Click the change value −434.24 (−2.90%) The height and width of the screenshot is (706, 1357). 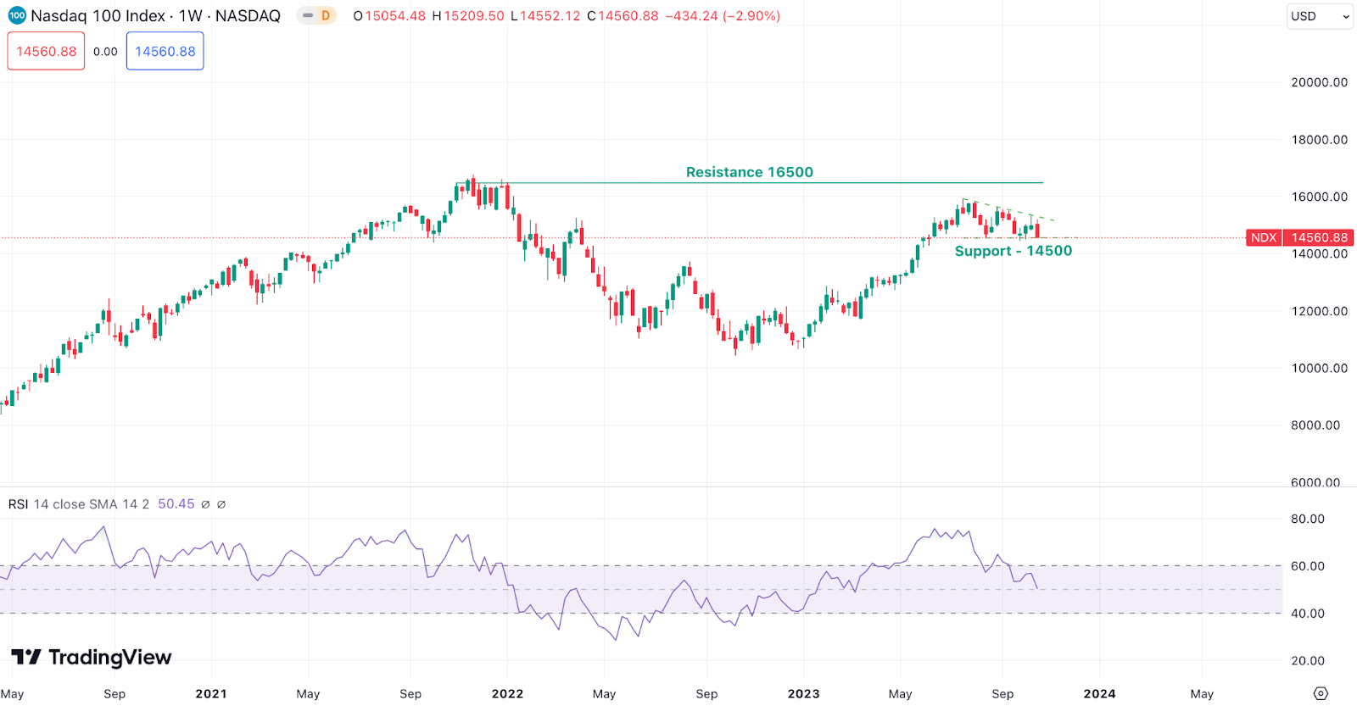(723, 16)
